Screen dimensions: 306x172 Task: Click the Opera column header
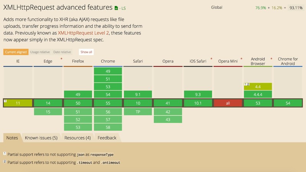click(168, 61)
